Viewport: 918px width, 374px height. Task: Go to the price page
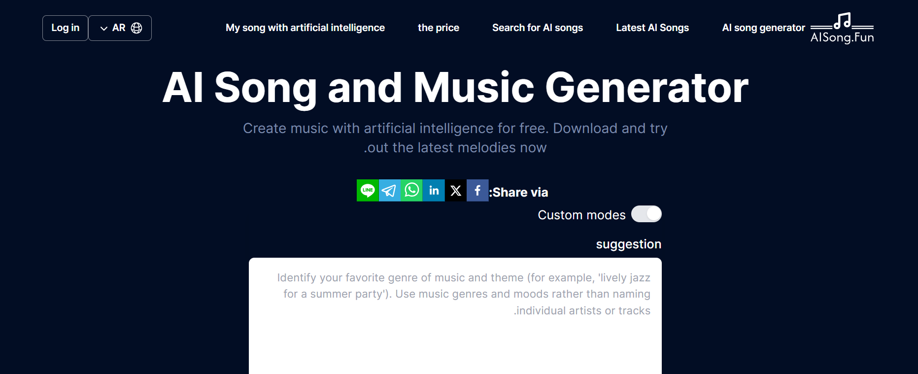(x=439, y=28)
